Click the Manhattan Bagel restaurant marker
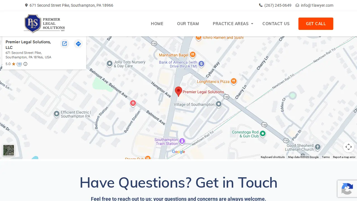Viewport: 357px width, 201px height. tap(192, 55)
